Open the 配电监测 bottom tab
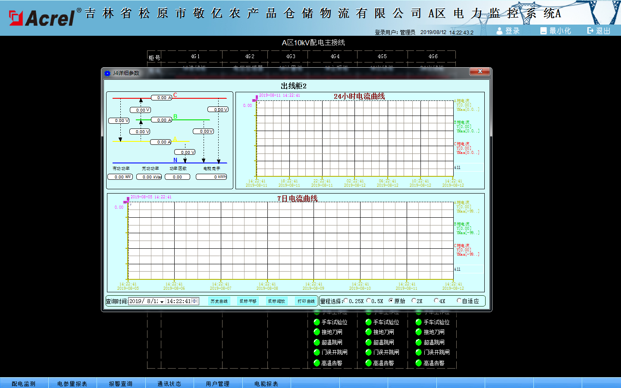 tap(24, 383)
